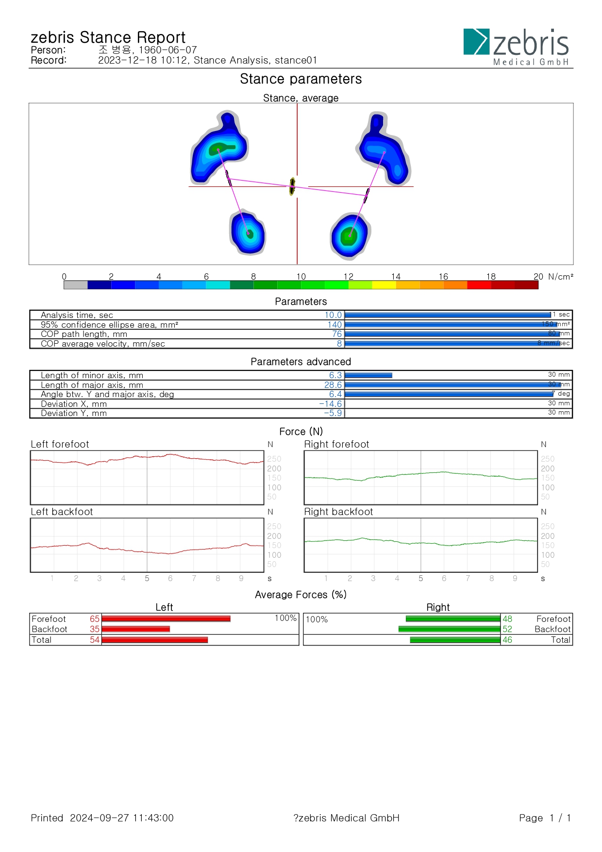The image size is (602, 852).
Task: Click the left Backfoot 35 percent bar
Action: pos(136,629)
